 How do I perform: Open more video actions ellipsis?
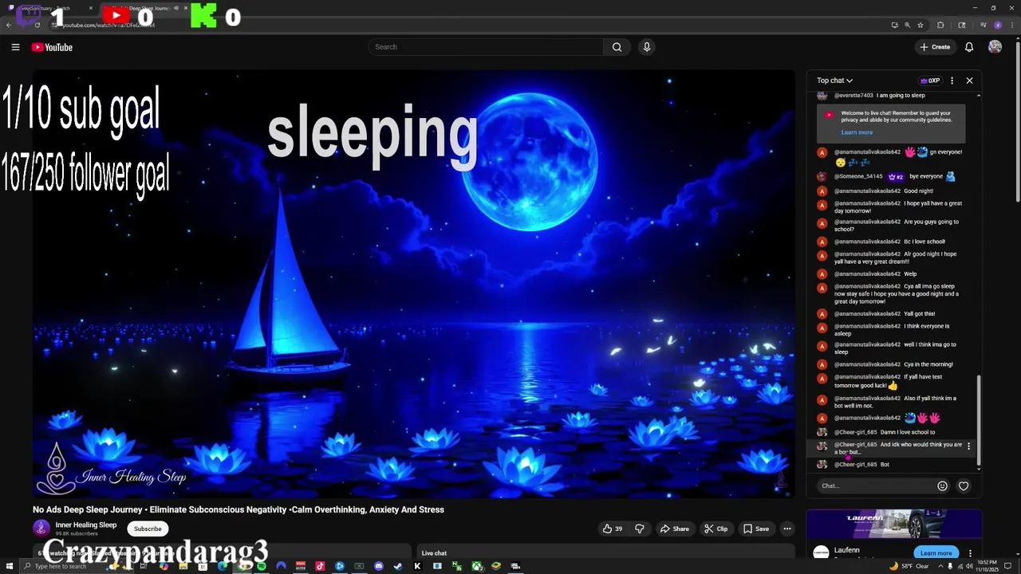coord(787,529)
